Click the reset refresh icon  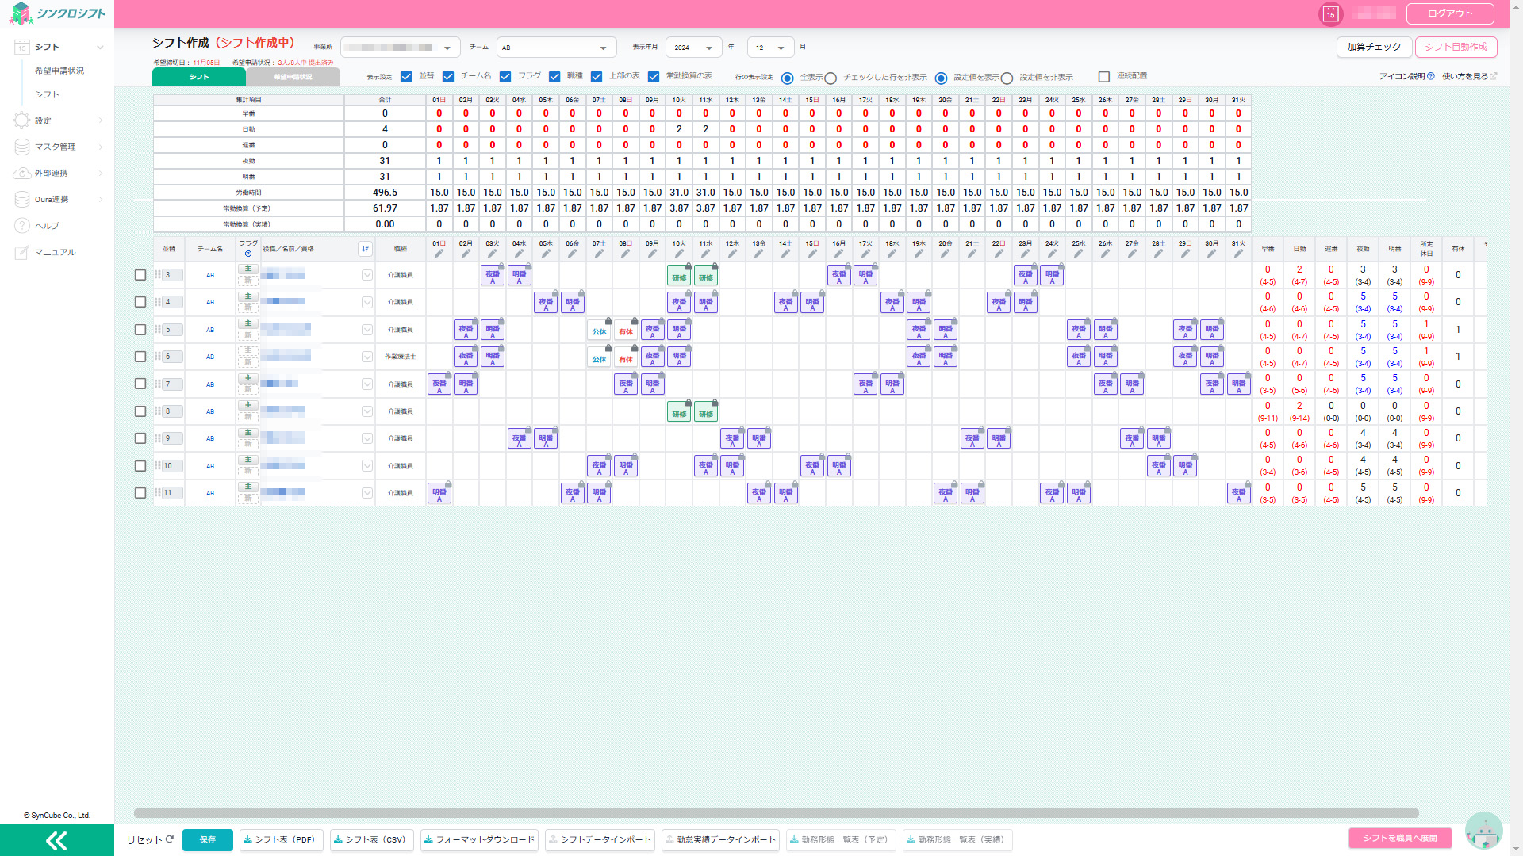point(169,839)
